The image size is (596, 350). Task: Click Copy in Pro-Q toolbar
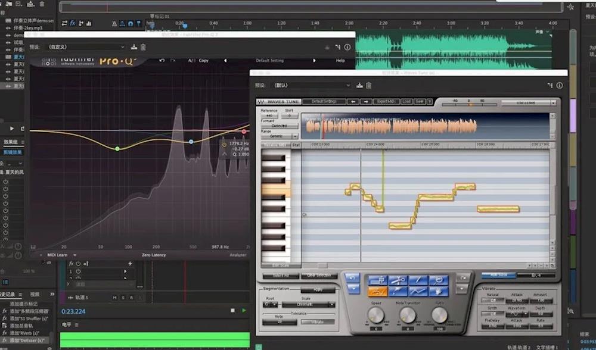(204, 60)
